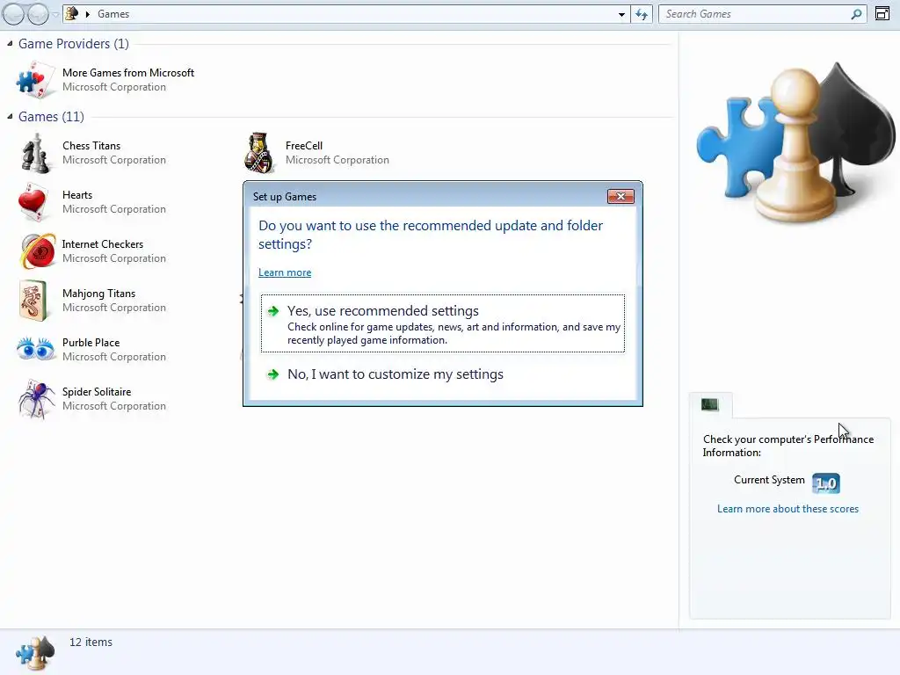Click the performance tab icon in preview pane
The image size is (900, 675).
(x=710, y=404)
